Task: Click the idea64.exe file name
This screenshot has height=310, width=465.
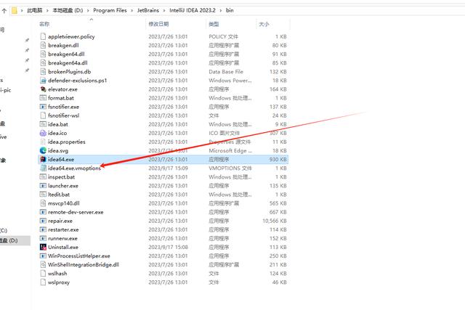Action: tap(61, 160)
